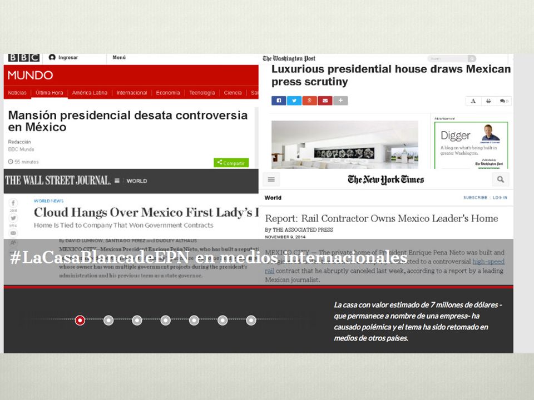Open the Tecnología section
Image resolution: width=534 pixels, height=400 pixels.
click(x=202, y=93)
